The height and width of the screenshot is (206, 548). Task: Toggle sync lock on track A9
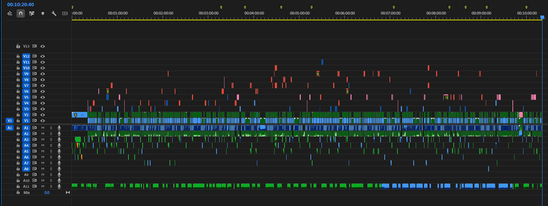34,175
